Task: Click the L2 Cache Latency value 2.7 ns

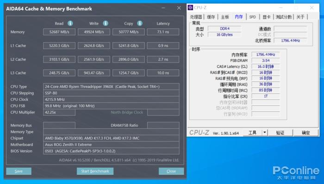Action: pyautogui.click(x=163, y=59)
